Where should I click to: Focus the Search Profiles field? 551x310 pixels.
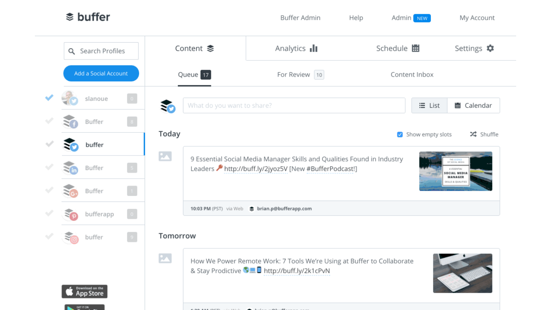(101, 51)
